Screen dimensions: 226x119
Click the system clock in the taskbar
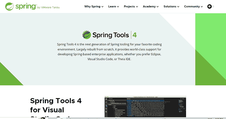coord(218,118)
